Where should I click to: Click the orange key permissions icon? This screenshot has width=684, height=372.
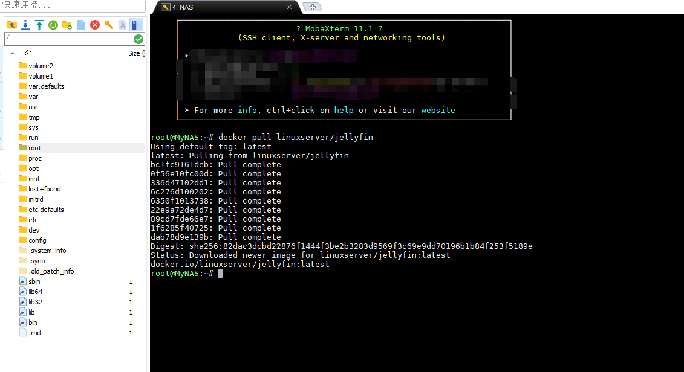pos(109,25)
